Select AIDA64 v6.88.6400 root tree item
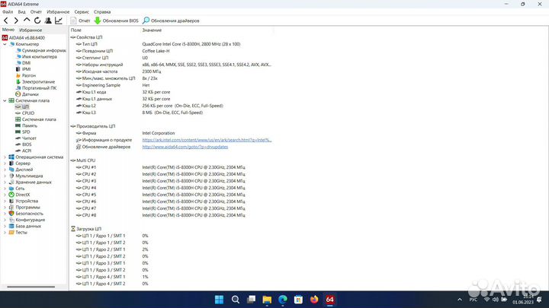This screenshot has height=308, width=549. click(x=24, y=38)
